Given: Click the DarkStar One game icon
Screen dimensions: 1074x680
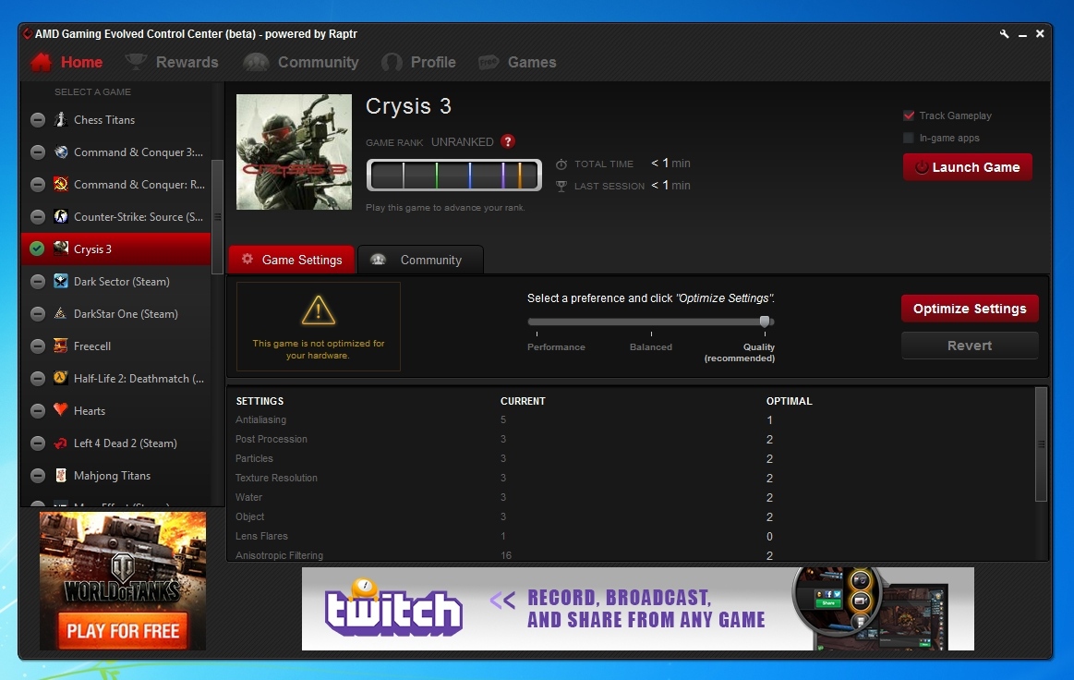Looking at the screenshot, I should pyautogui.click(x=61, y=313).
